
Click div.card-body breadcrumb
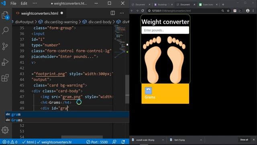100,22
